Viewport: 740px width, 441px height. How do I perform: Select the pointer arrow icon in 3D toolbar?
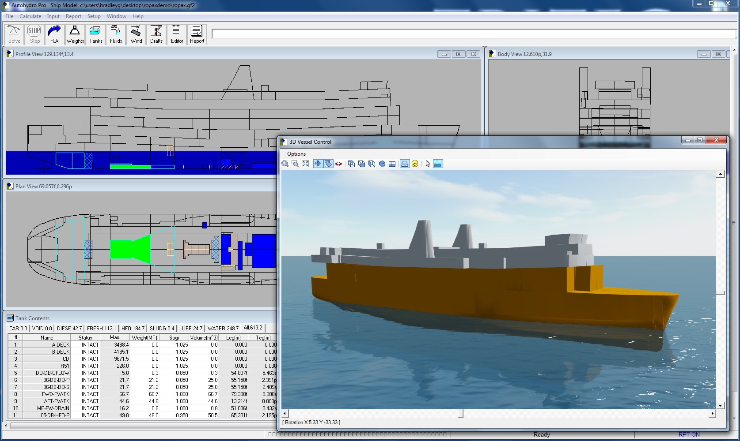click(427, 164)
